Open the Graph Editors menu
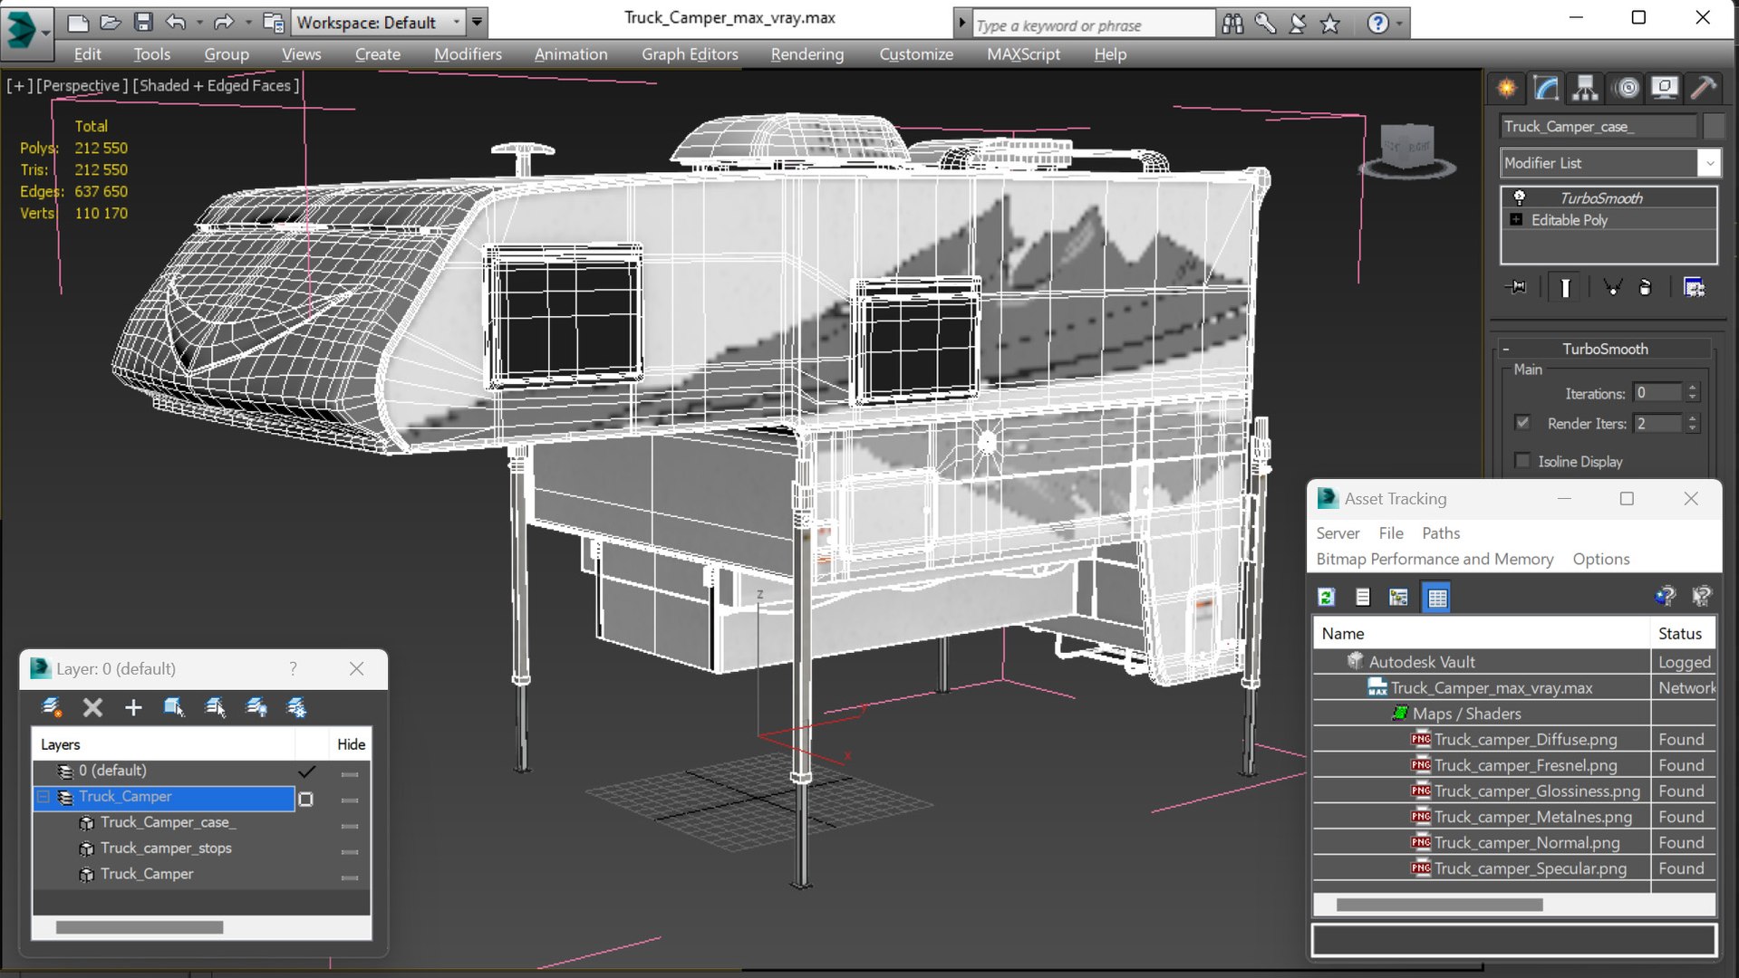Image resolution: width=1739 pixels, height=978 pixels. 690,54
